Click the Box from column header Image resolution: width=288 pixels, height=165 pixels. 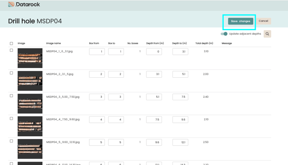coord(94,43)
